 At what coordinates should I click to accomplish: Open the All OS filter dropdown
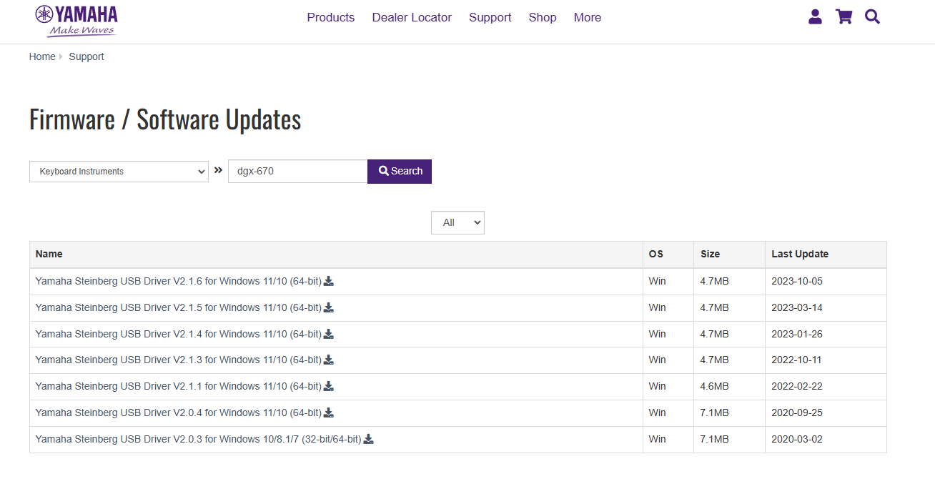point(457,222)
